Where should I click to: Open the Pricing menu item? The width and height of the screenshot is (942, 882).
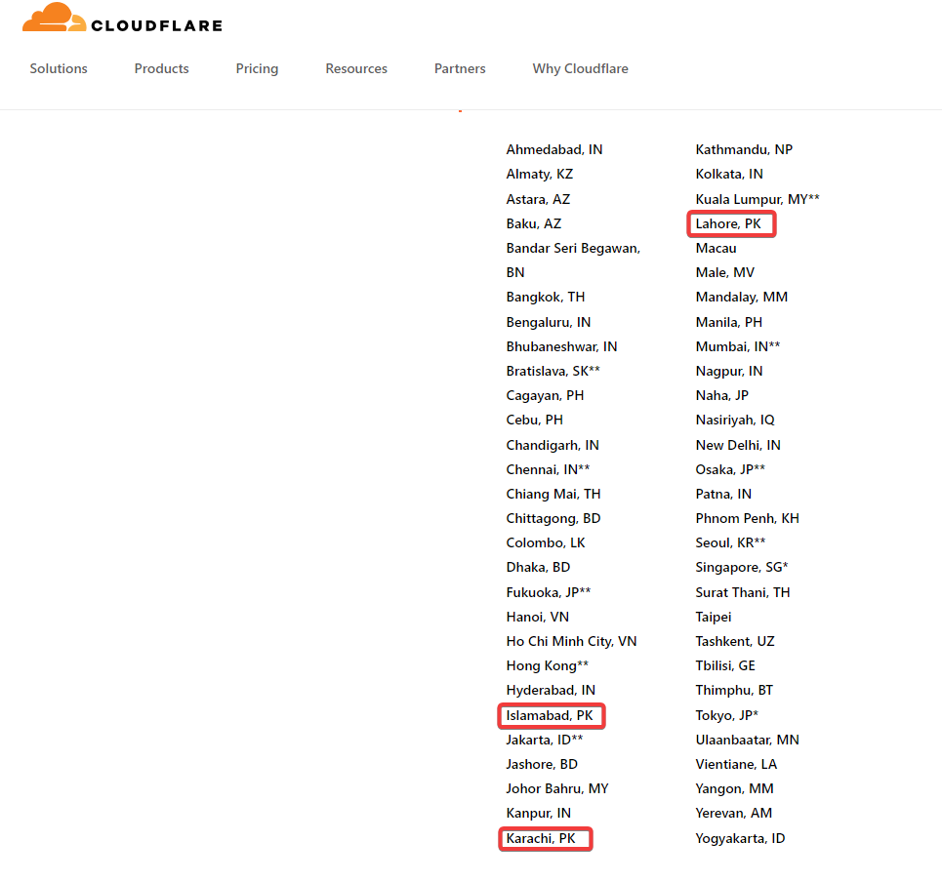257,68
